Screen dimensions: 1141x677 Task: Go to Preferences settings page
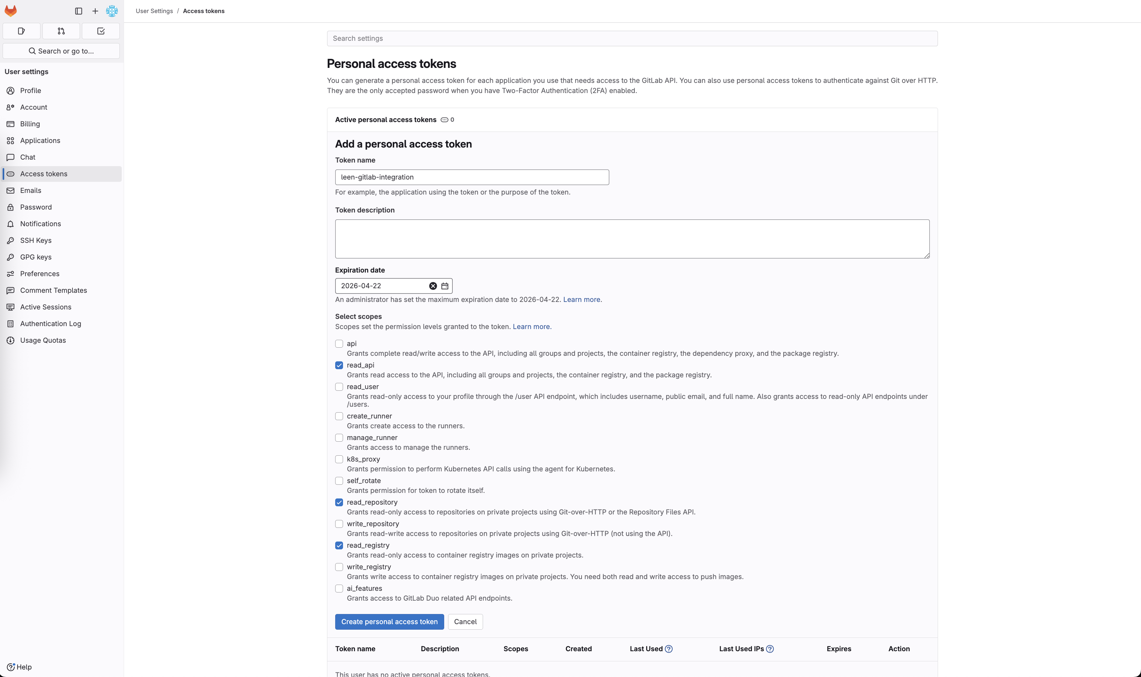coord(40,274)
